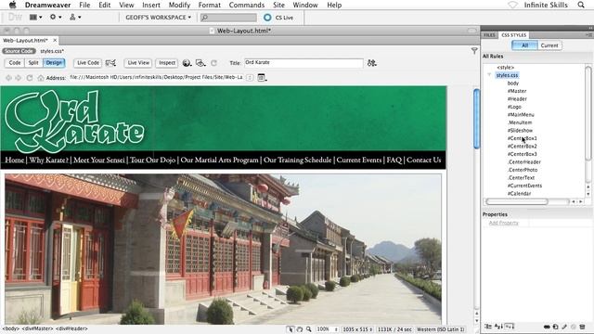This screenshot has height=334, width=594.
Task: Click the Home icon by Address
Action: click(41, 78)
